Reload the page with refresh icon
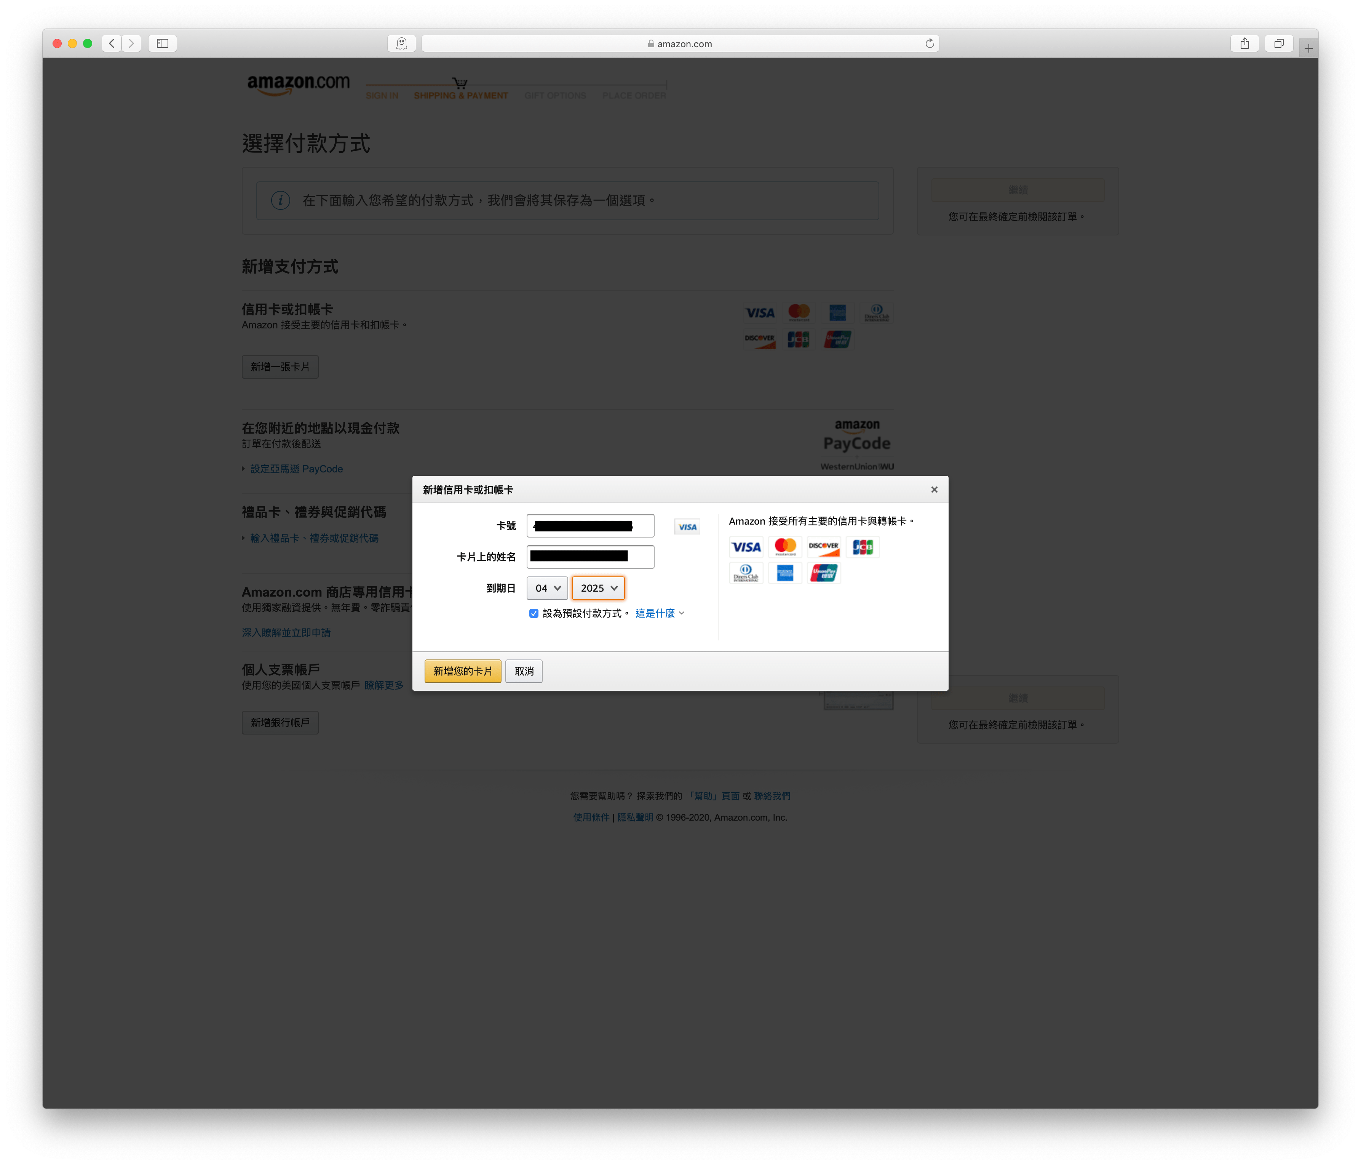This screenshot has width=1361, height=1165. (x=930, y=43)
